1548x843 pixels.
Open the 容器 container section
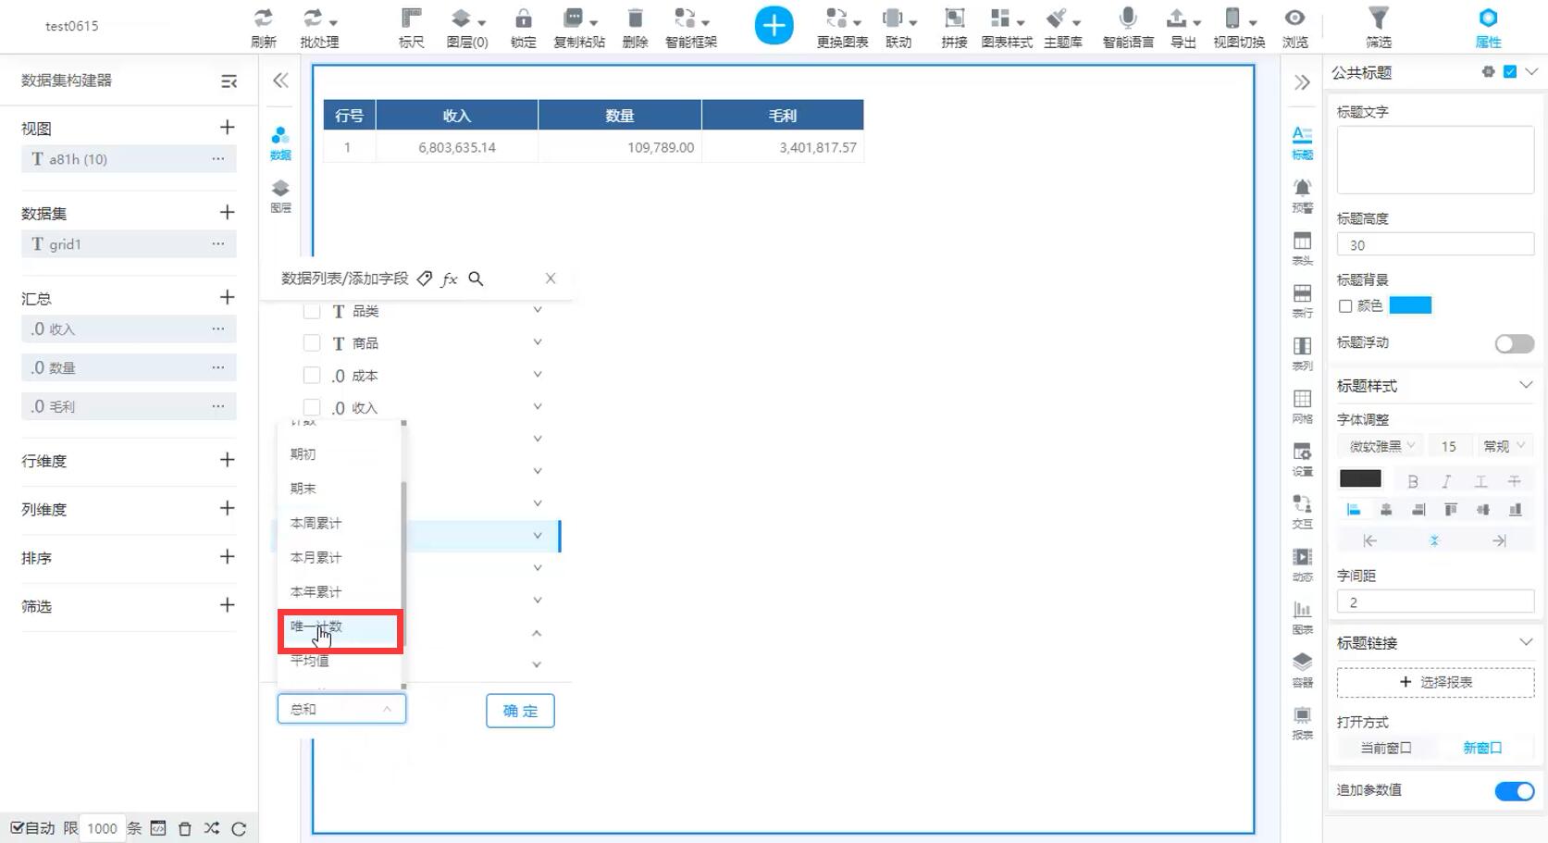point(1302,670)
